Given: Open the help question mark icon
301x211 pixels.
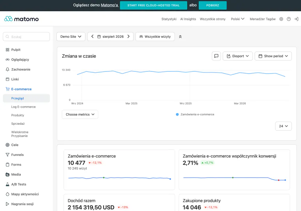Looking at the screenshot, I should coord(289,19).
